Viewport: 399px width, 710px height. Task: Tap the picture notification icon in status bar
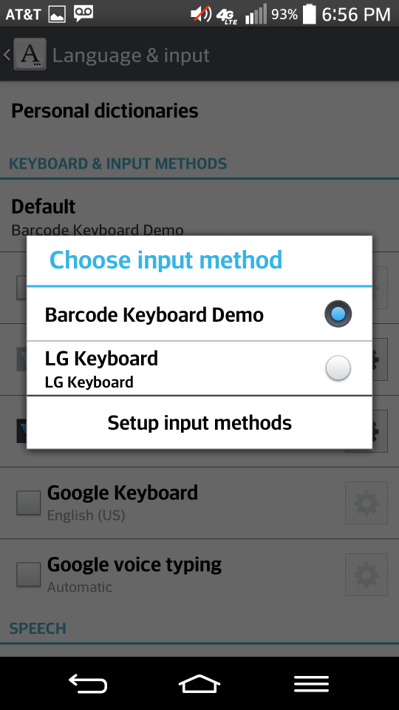click(57, 14)
